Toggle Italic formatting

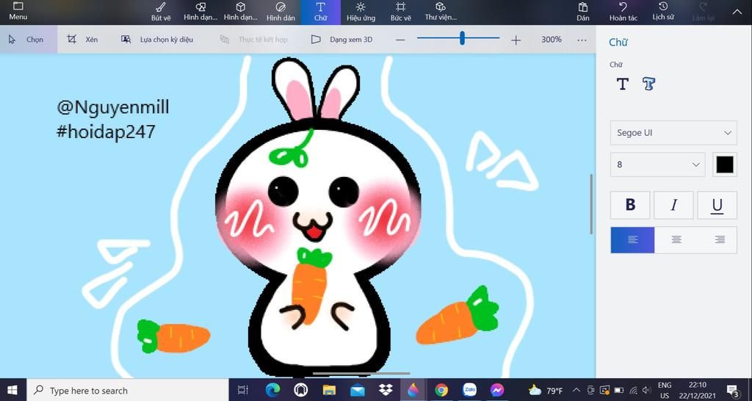674,206
